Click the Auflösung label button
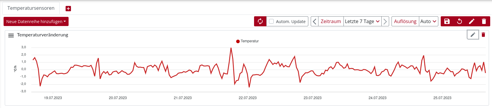 [x=405, y=21]
